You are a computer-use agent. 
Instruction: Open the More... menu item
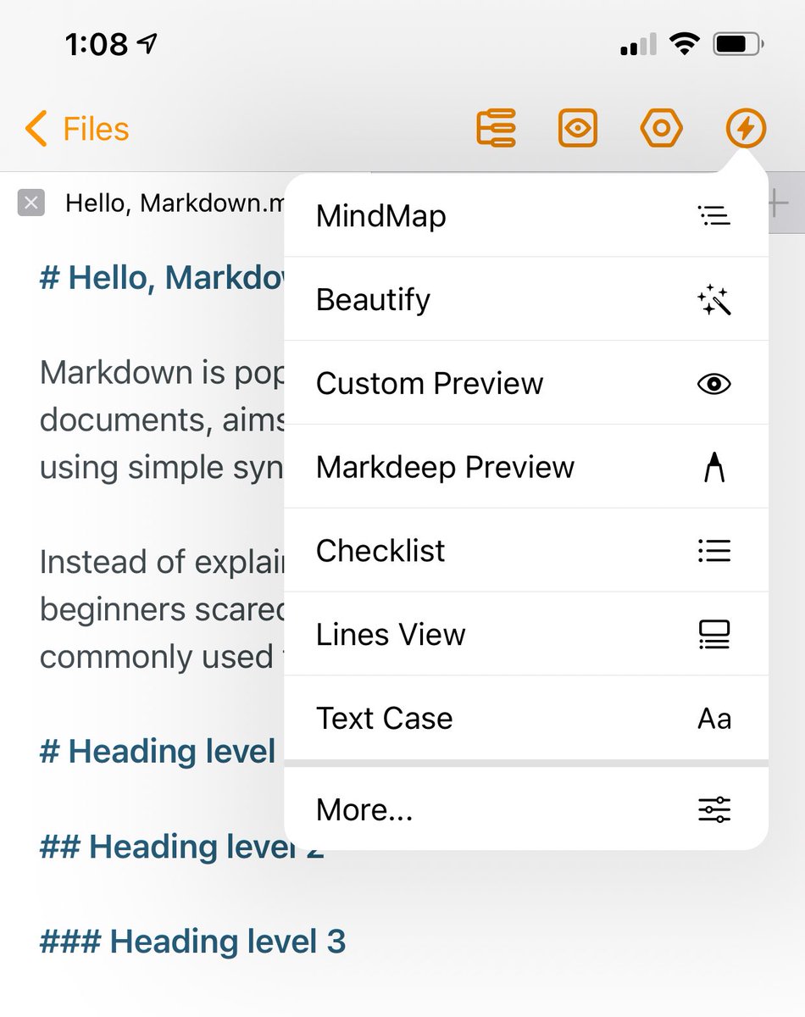click(526, 809)
